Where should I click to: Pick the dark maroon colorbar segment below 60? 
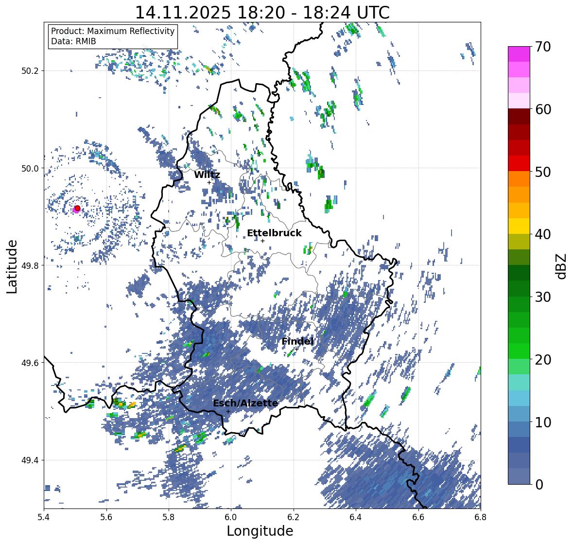pyautogui.click(x=519, y=117)
